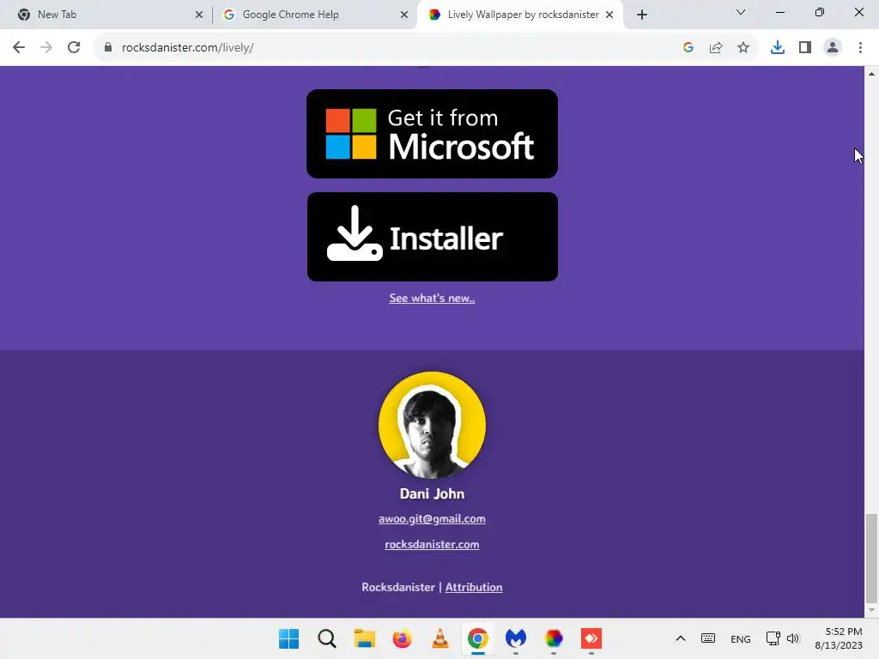Click the Google icon in address bar
The height and width of the screenshot is (659, 879).
coord(688,48)
